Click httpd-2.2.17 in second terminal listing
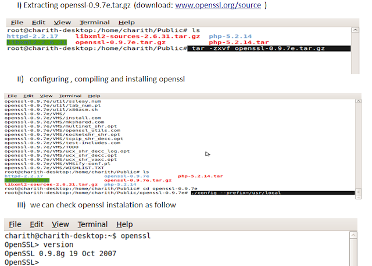The width and height of the screenshot is (372, 266). 24,176
